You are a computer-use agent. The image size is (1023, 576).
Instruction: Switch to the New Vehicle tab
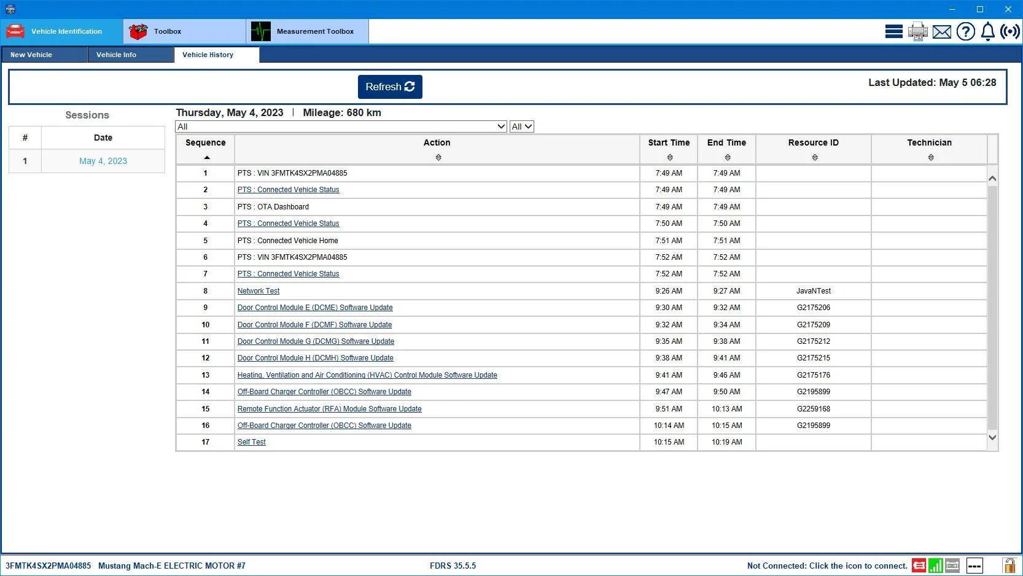[x=44, y=55]
